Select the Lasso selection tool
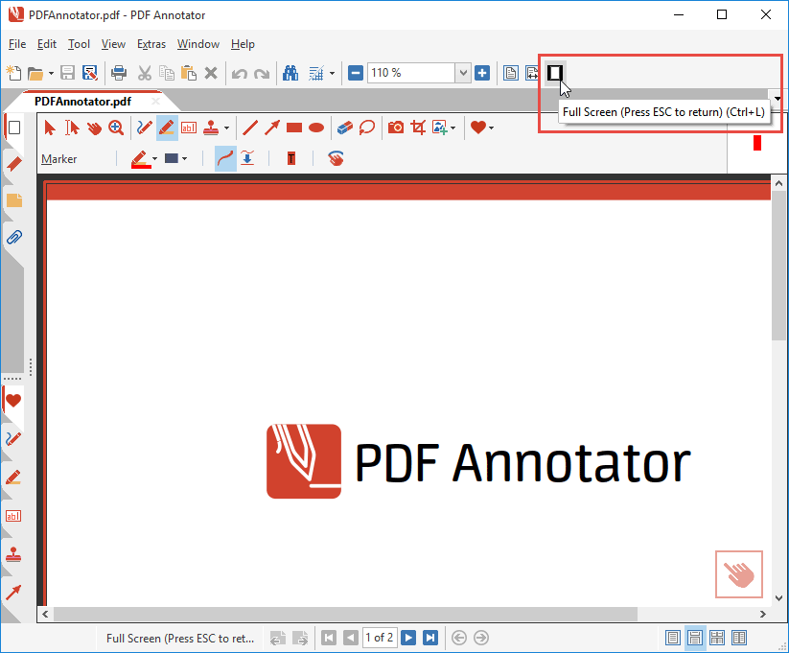 pyautogui.click(x=366, y=128)
